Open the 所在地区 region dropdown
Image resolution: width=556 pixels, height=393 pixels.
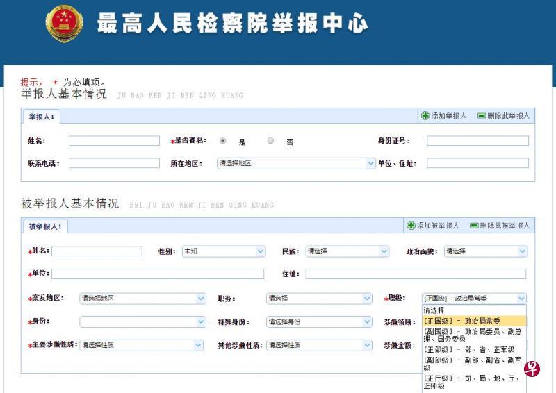point(296,163)
